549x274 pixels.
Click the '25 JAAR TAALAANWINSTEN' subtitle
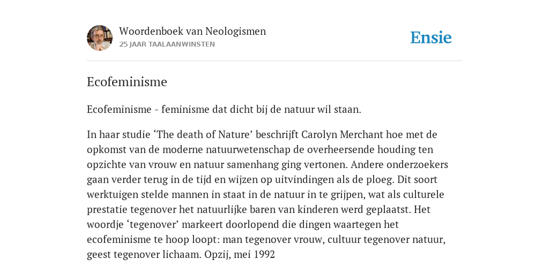pos(167,44)
